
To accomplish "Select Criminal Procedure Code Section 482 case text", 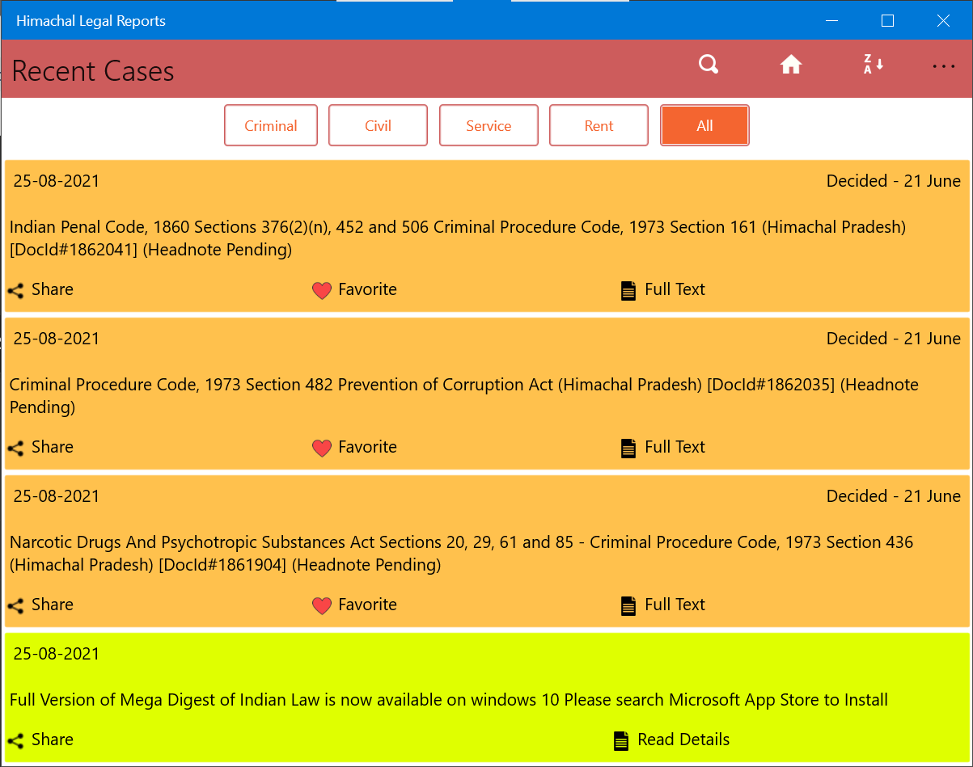I will point(464,396).
